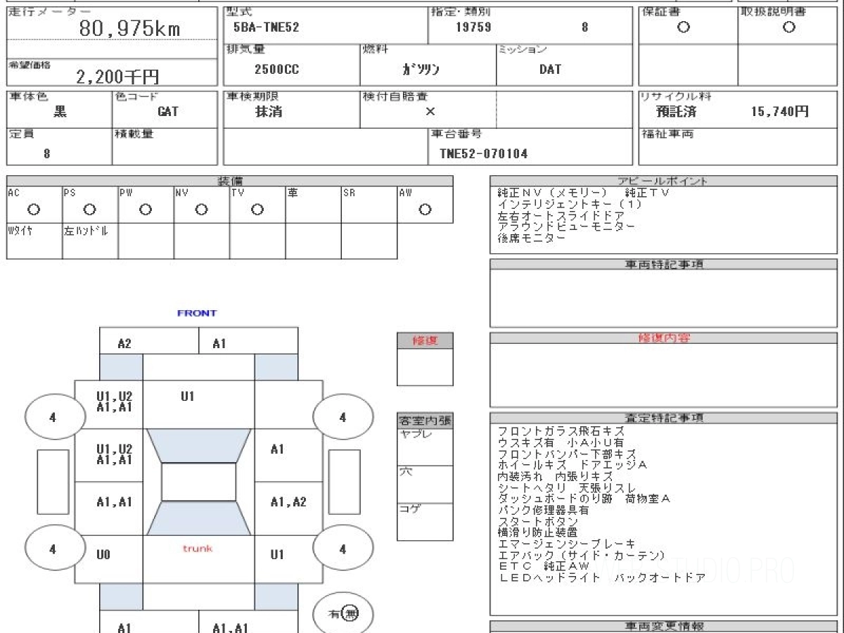Select the PW equipment circle
844x633 pixels.
[x=145, y=210]
